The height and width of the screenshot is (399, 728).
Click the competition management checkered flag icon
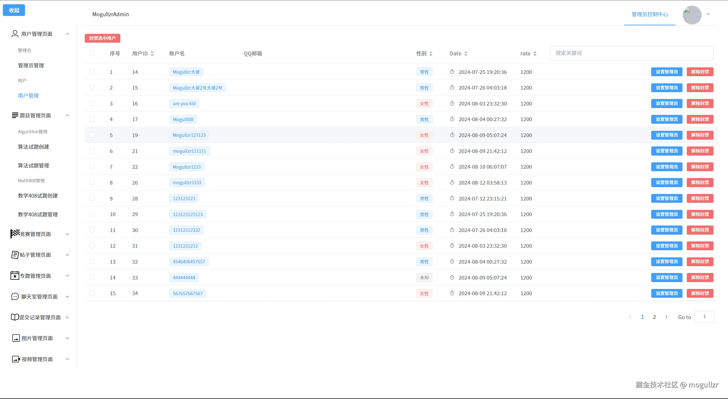(15, 233)
